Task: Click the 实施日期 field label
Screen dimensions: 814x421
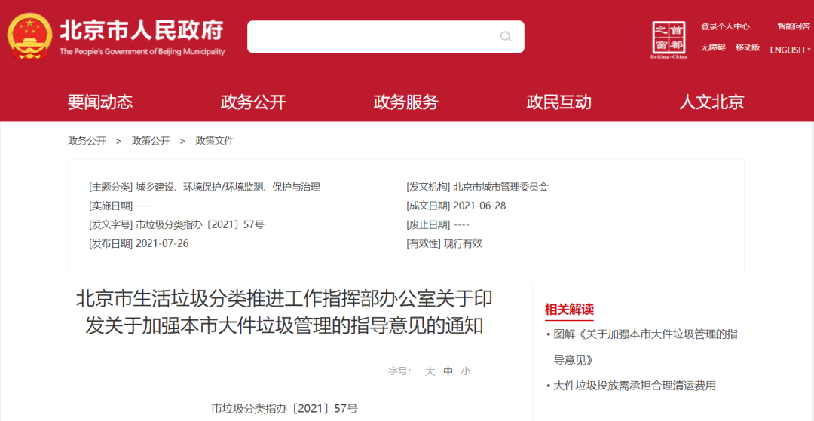Action: 111,206
